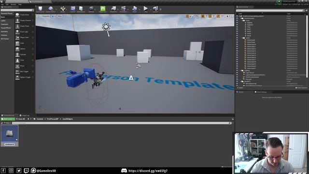
Task: Pick the Plane placement icon
Action: click(17, 66)
